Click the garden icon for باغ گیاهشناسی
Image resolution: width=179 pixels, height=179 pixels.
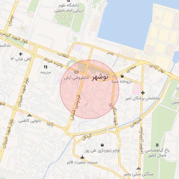(157, 145)
